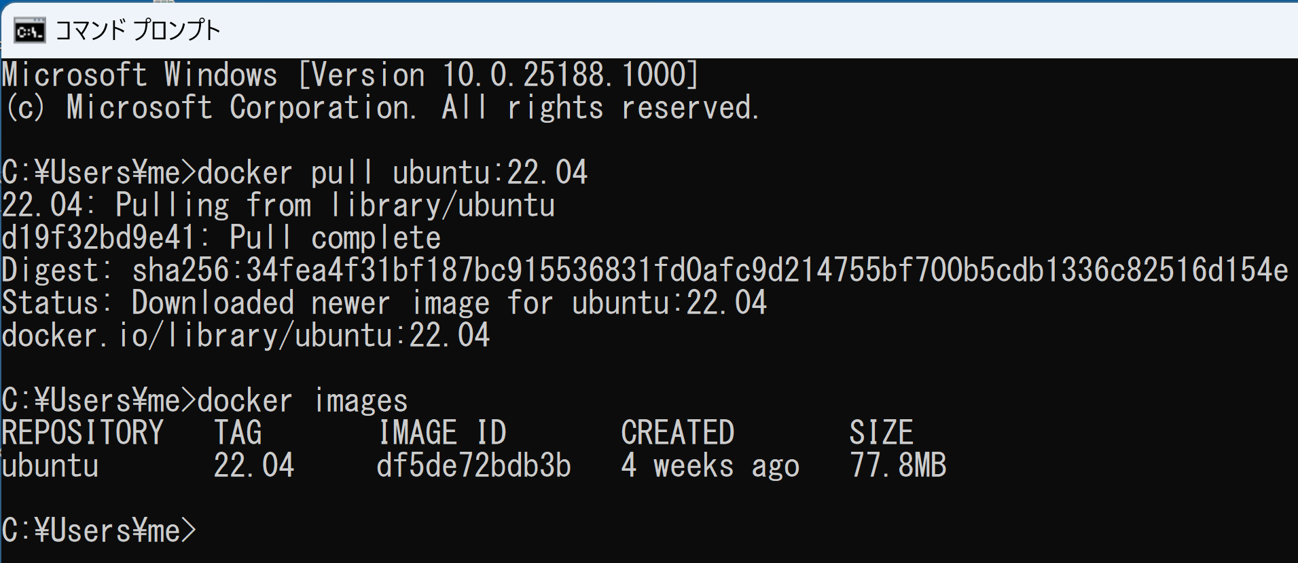Click the Microsoft Corporation copyright line
Viewport: 1298px width, 563px height.
[381, 107]
